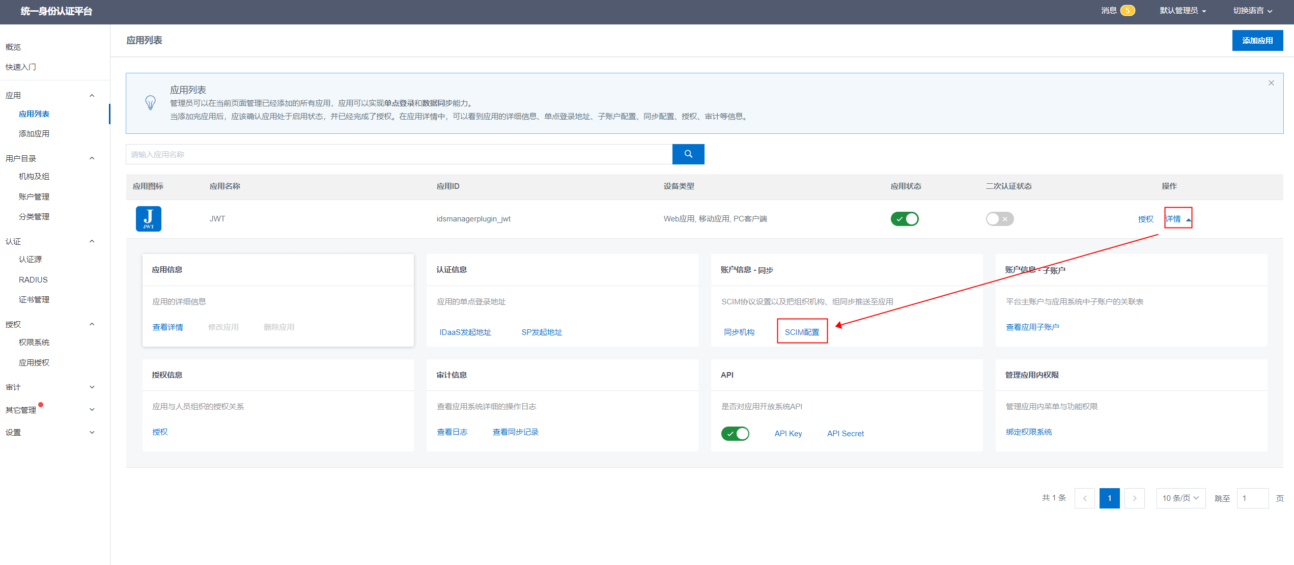Go to previous page arrow
The height and width of the screenshot is (565, 1294).
pos(1084,498)
